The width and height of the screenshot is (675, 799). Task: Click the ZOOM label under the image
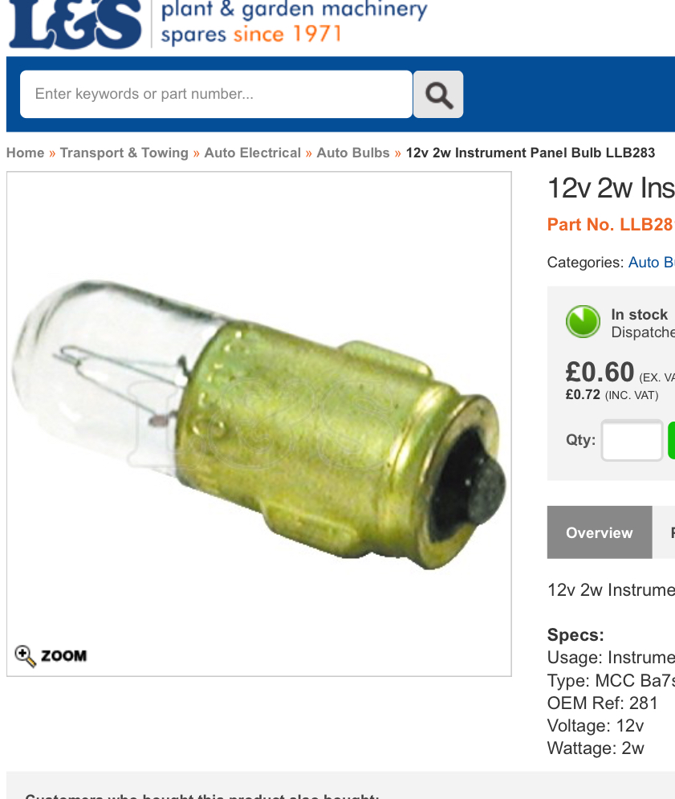[63, 656]
